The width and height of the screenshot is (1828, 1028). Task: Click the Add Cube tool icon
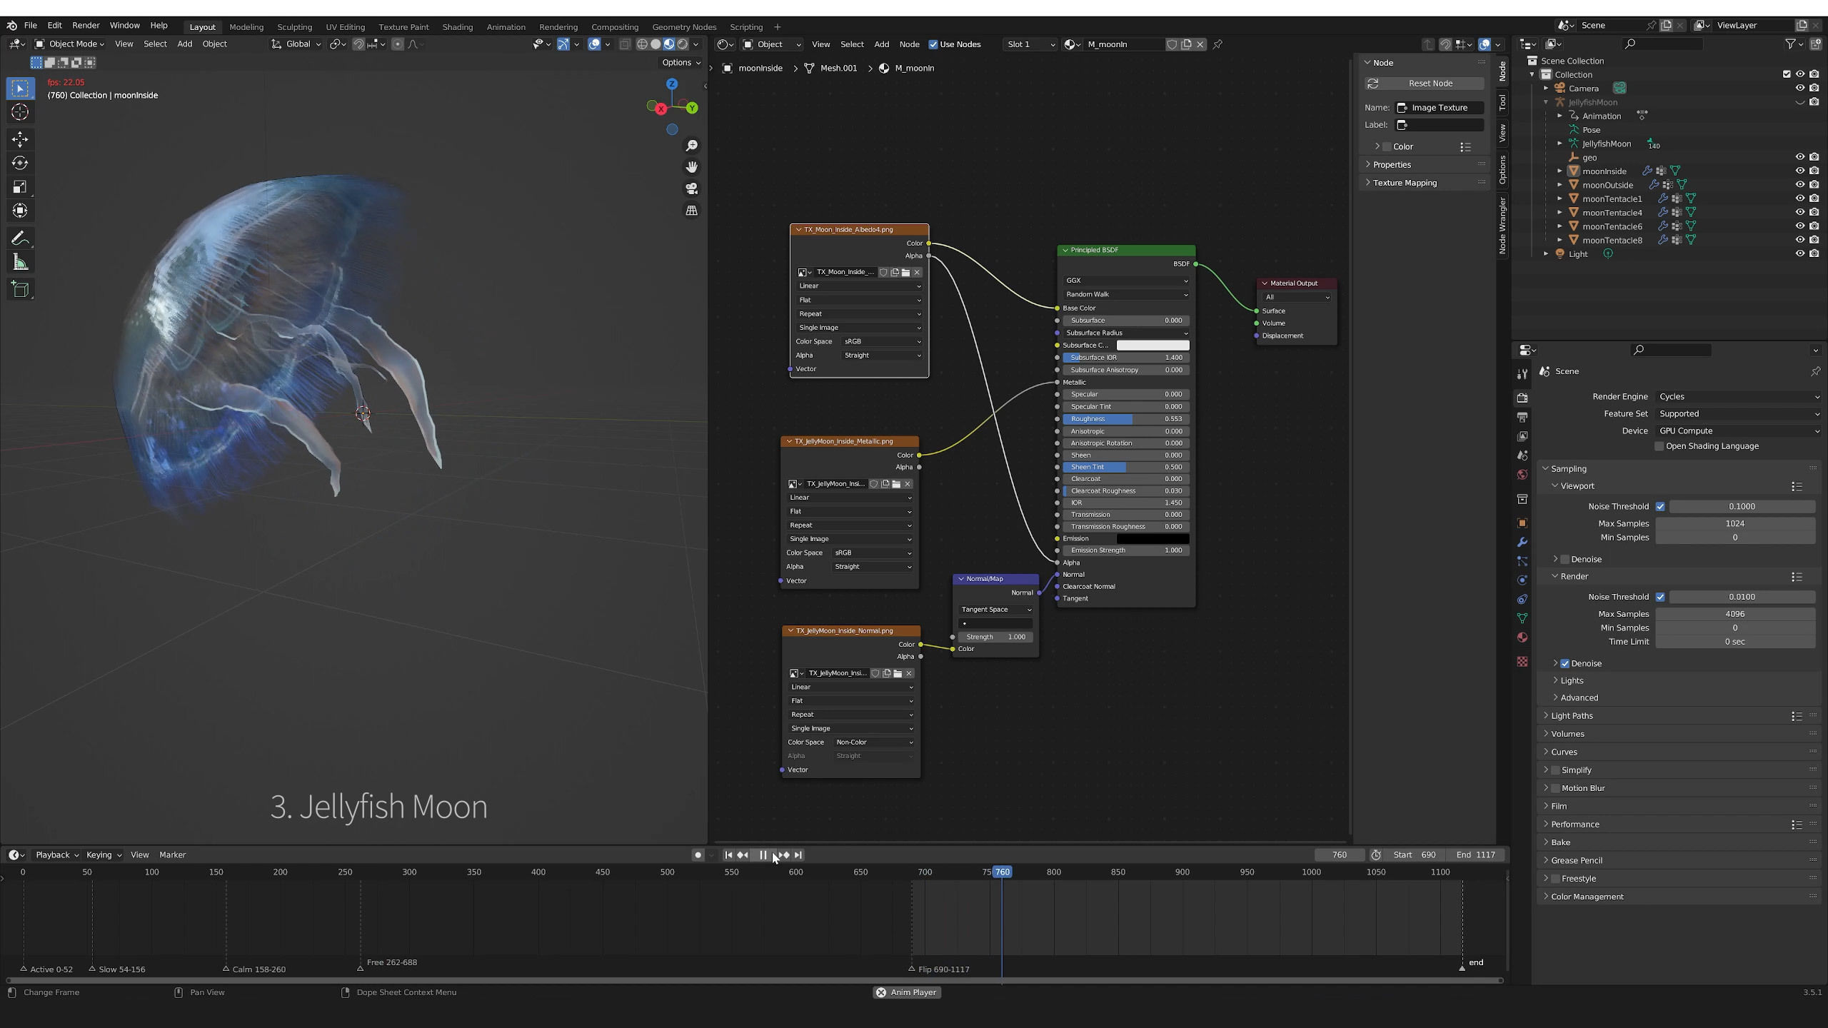(x=20, y=289)
